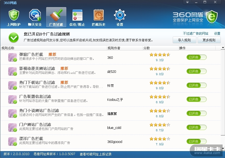225x158 pixels.
Task: Select the rule title 热门下载站广告过滤
Action: coord(37,82)
